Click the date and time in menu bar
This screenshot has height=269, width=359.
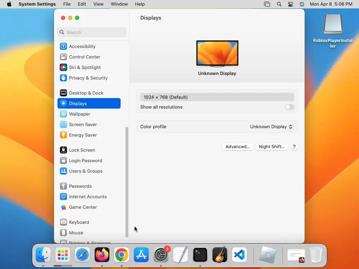click(x=331, y=4)
